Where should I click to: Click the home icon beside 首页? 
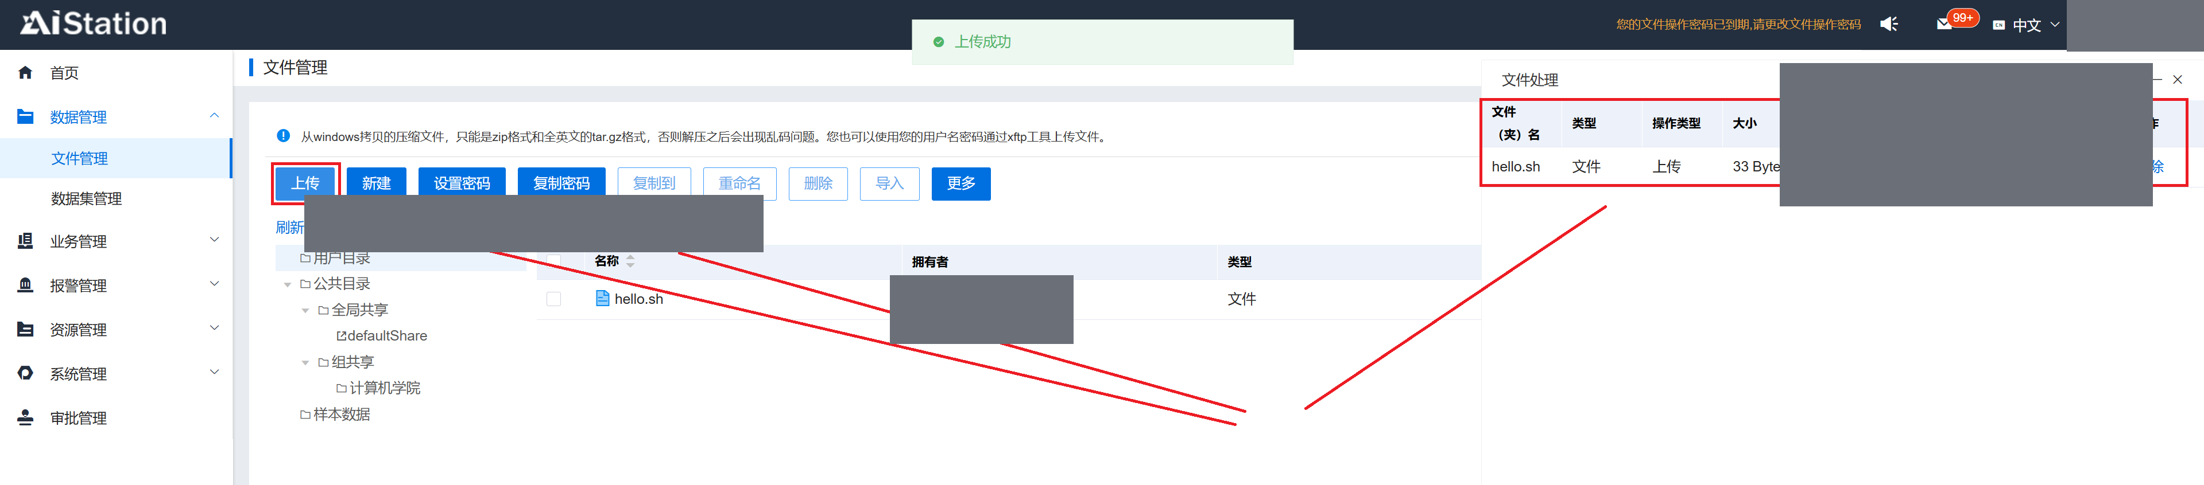pos(25,73)
